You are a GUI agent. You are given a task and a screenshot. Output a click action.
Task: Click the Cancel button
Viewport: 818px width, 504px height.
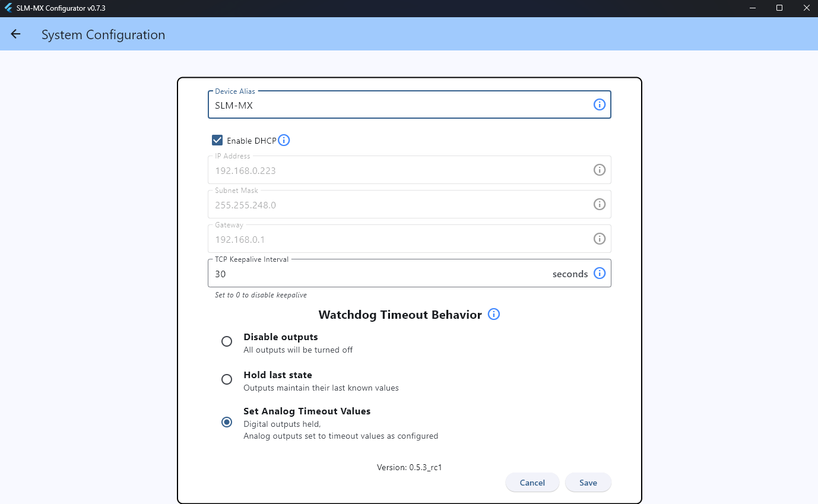point(532,483)
